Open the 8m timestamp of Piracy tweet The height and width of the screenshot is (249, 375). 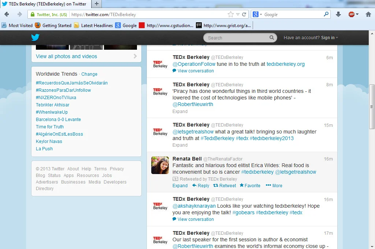[x=329, y=85]
